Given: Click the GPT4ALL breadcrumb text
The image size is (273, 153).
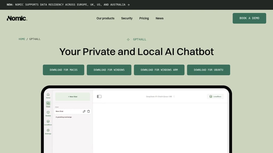Looking at the screenshot, I should (35, 39).
